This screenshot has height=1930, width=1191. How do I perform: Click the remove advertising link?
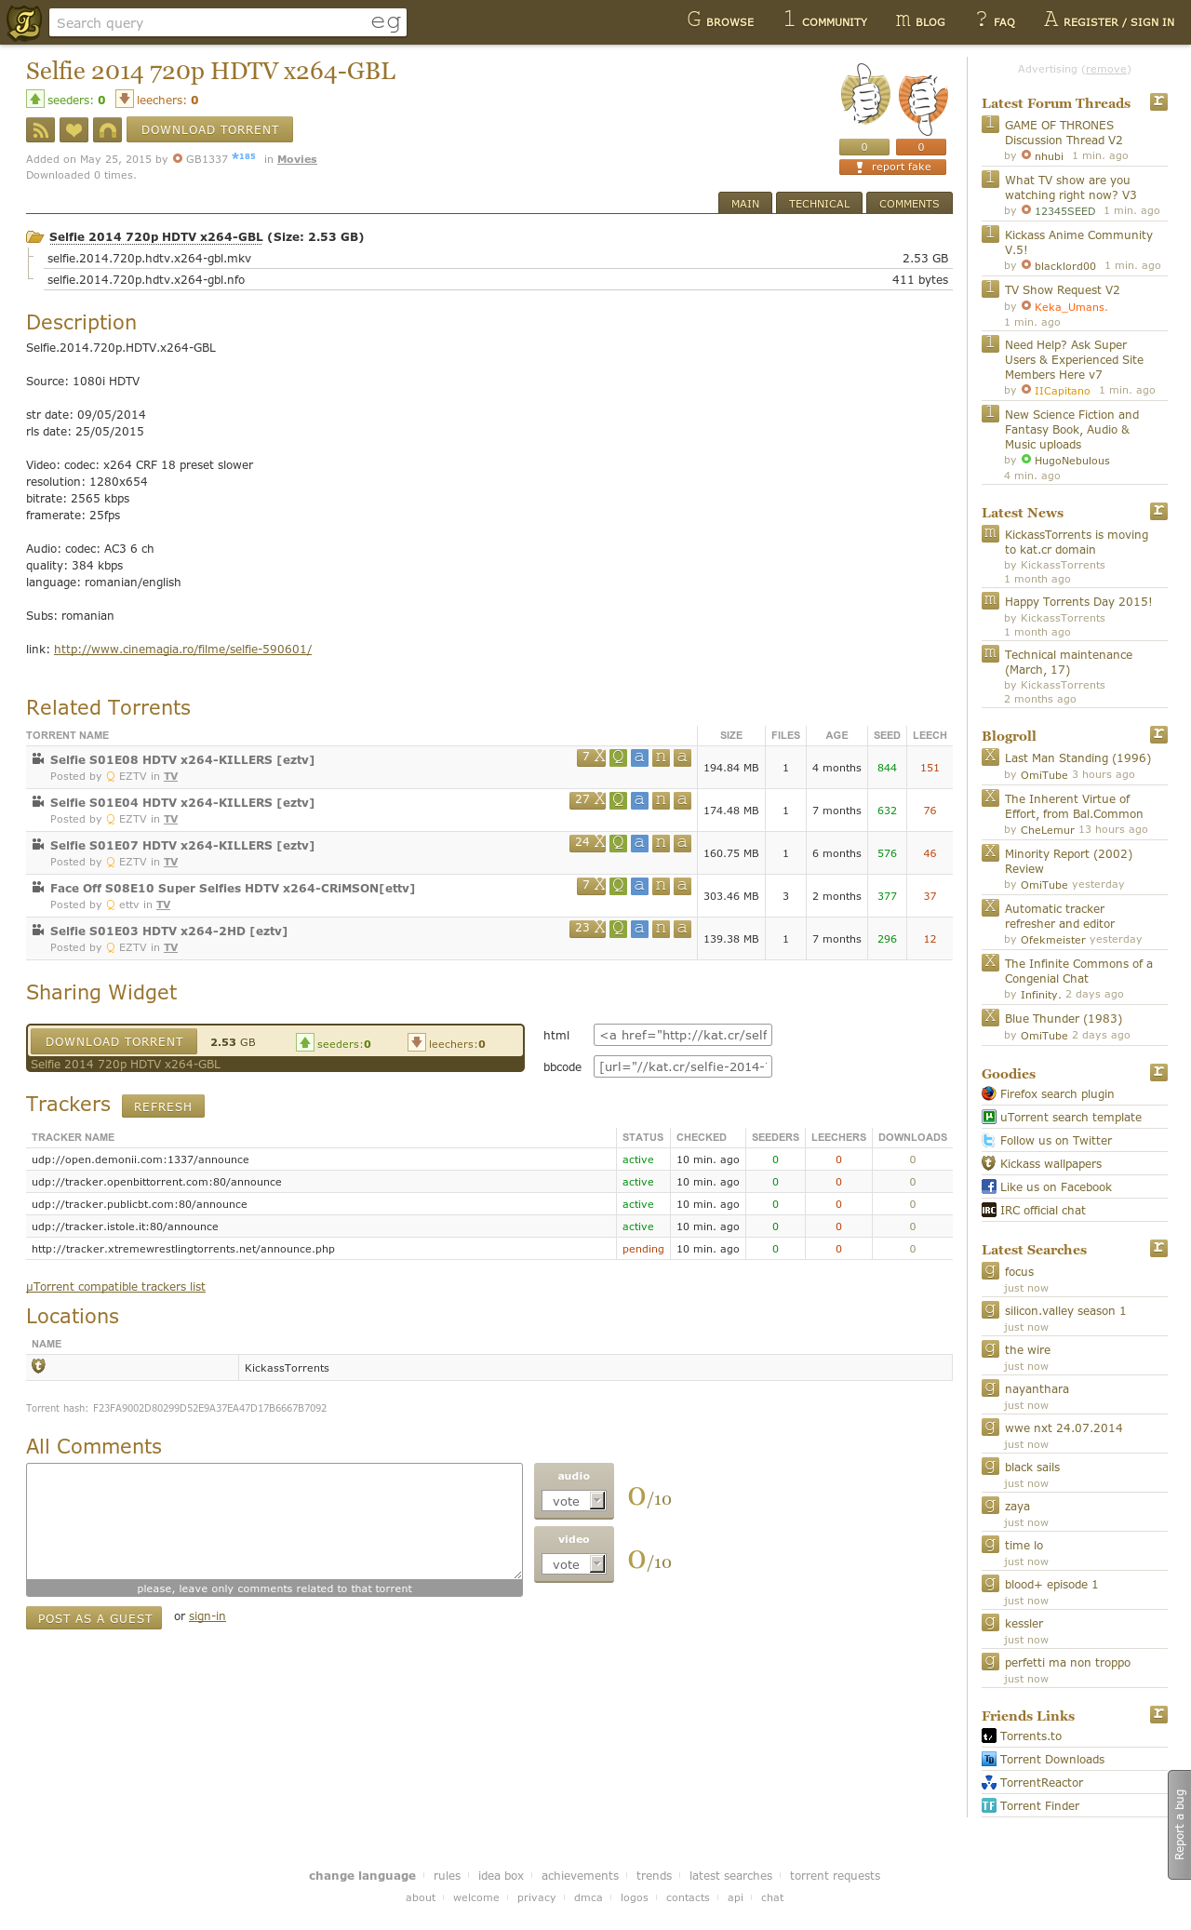click(x=1107, y=69)
